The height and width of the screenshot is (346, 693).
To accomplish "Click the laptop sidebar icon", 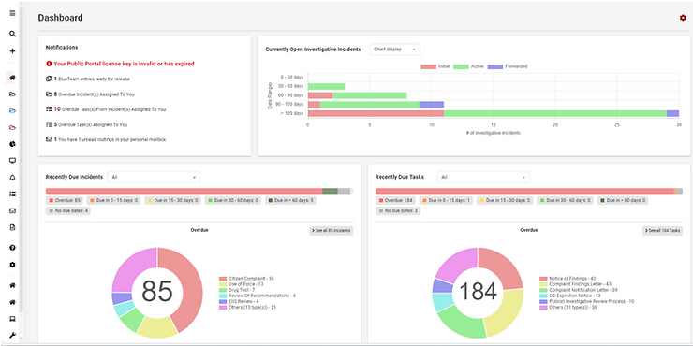I will pos(12,319).
